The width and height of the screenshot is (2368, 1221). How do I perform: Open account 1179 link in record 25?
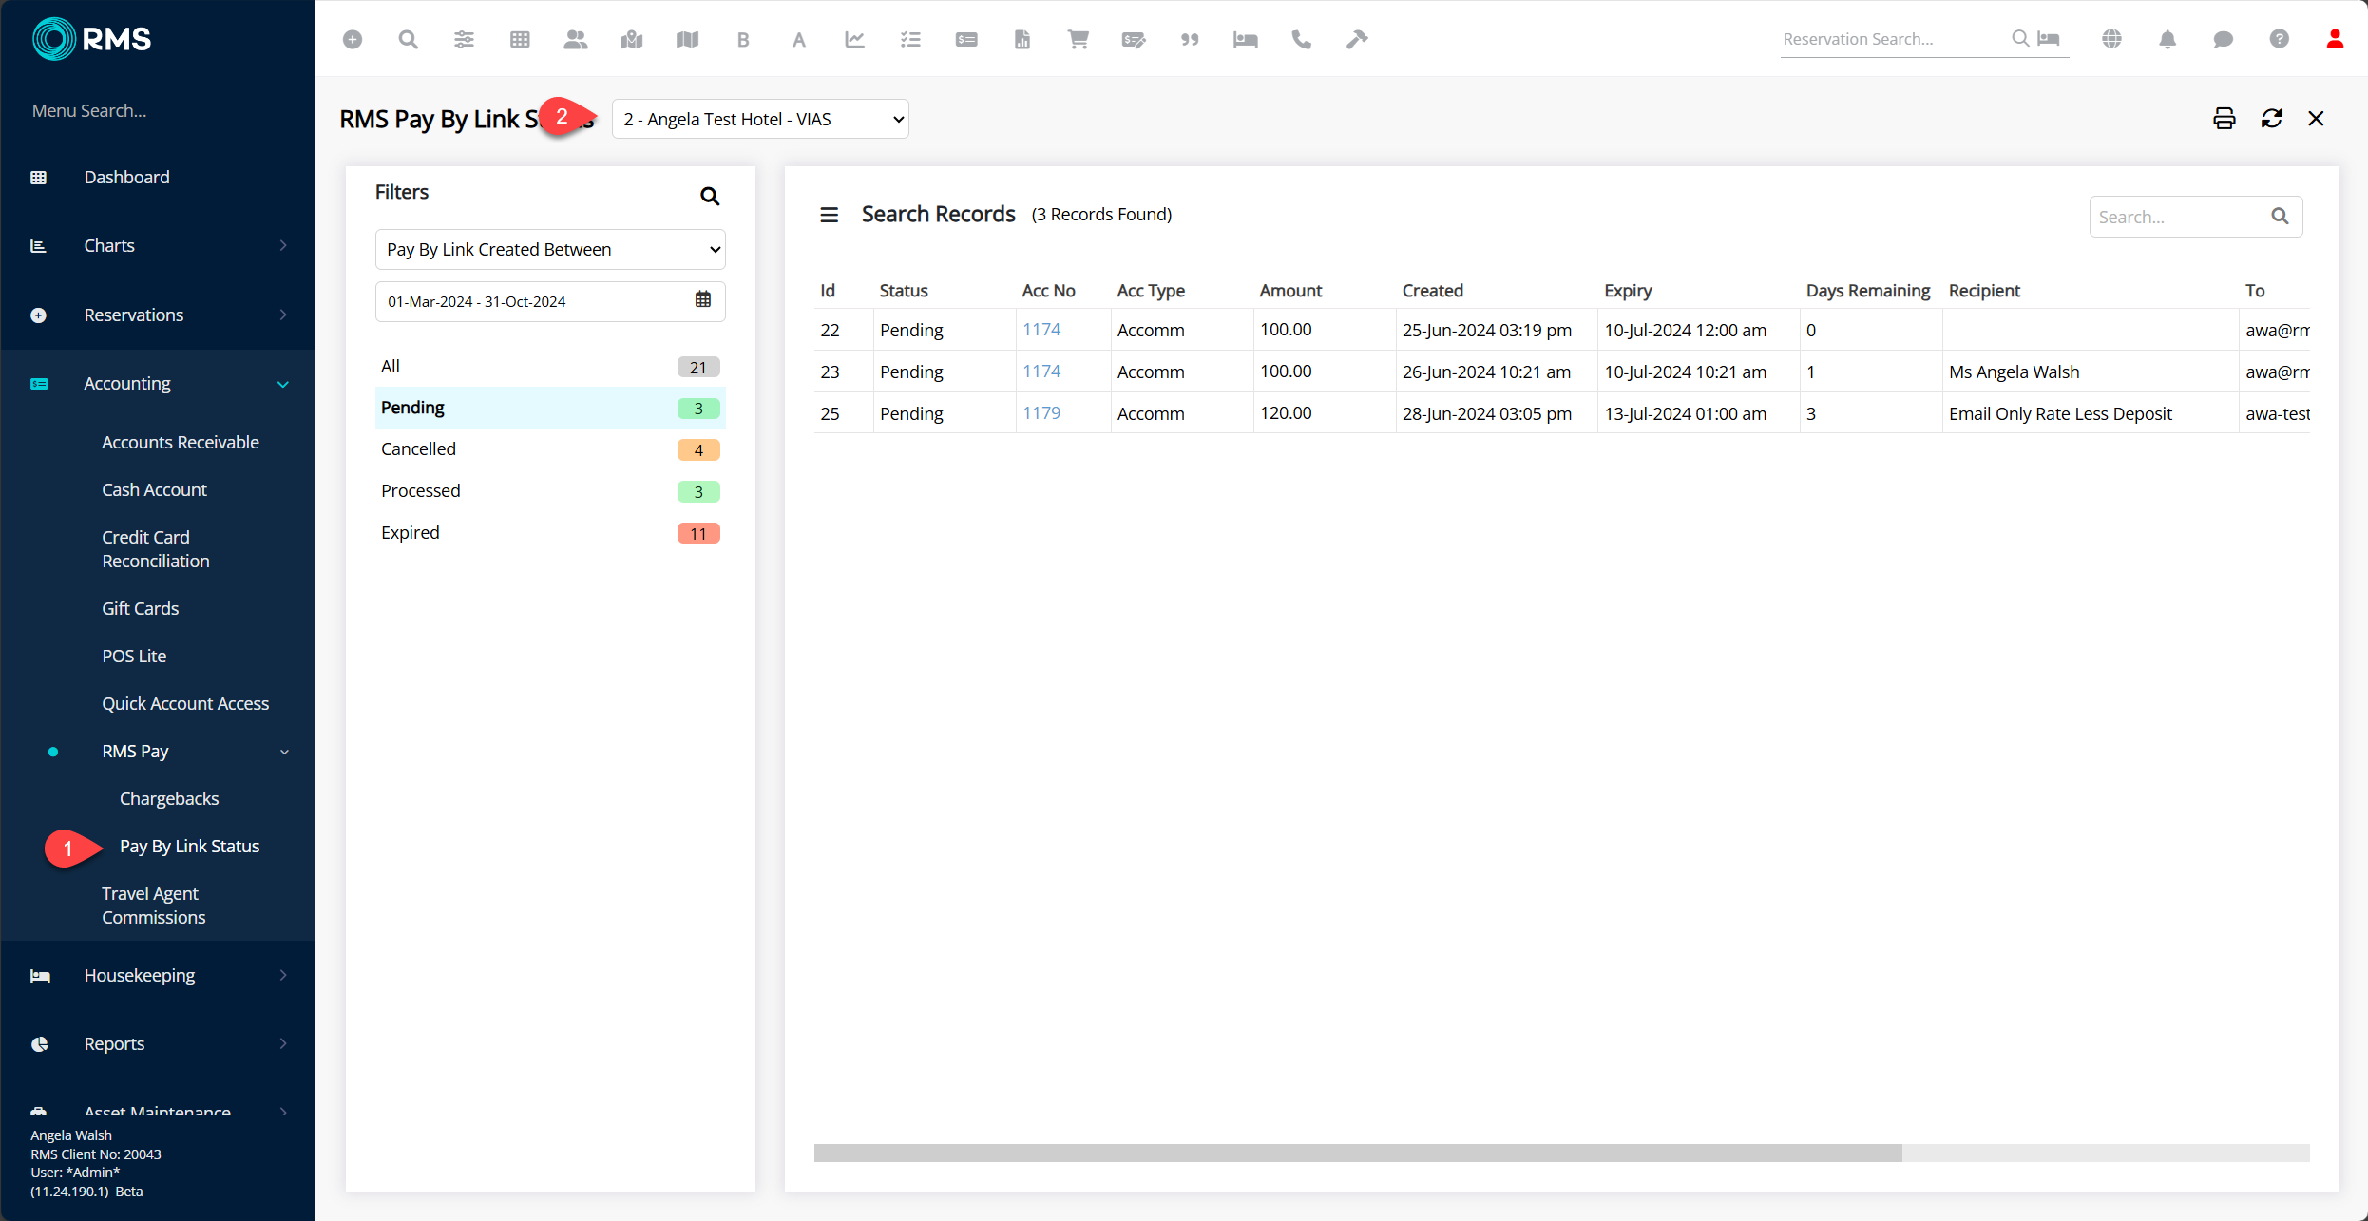[1041, 413]
